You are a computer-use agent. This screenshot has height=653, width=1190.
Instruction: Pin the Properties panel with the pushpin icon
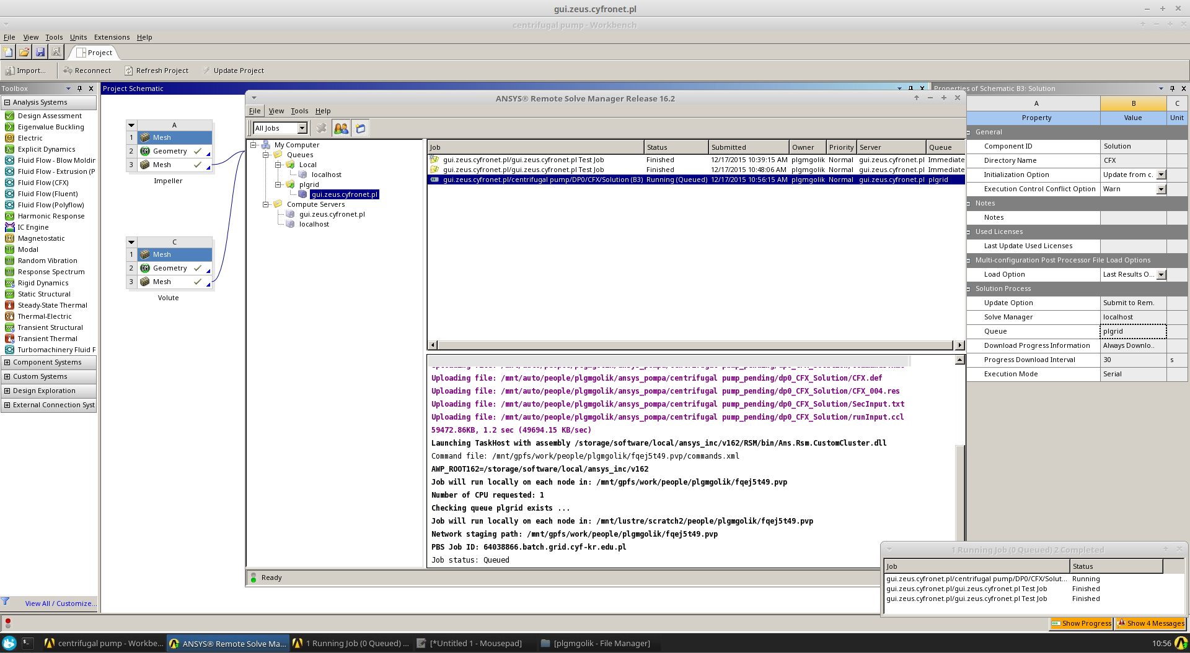coord(1172,89)
